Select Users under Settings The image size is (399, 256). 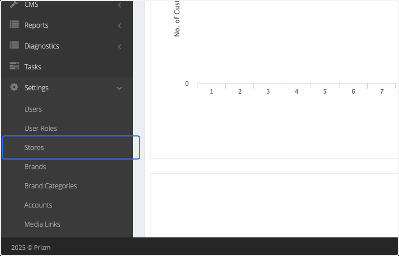pos(33,109)
